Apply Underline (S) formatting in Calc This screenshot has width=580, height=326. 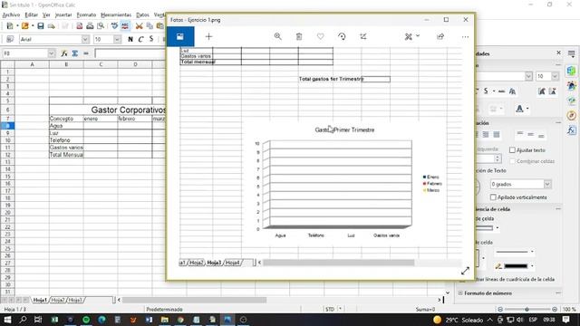click(x=151, y=39)
